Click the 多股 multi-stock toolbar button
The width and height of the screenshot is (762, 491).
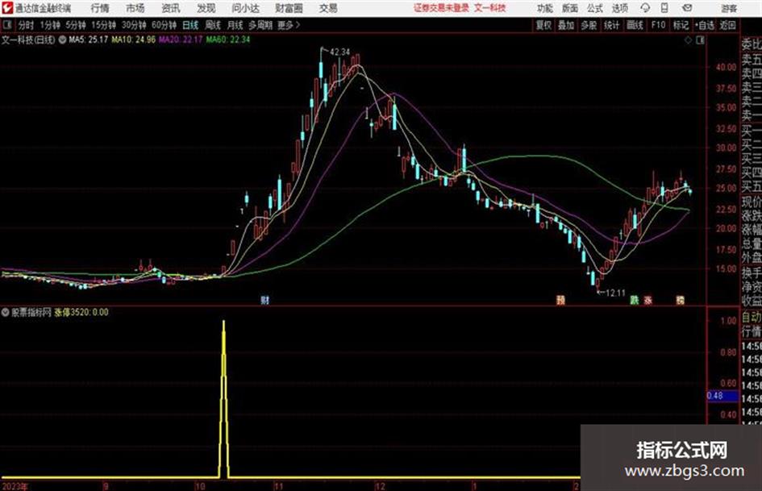[589, 25]
